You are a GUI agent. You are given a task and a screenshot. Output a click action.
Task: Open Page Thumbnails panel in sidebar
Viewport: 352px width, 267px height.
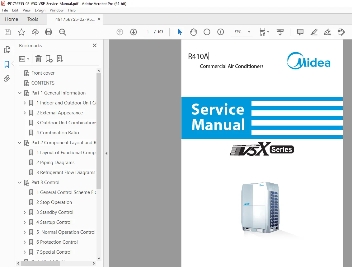click(x=7, y=49)
